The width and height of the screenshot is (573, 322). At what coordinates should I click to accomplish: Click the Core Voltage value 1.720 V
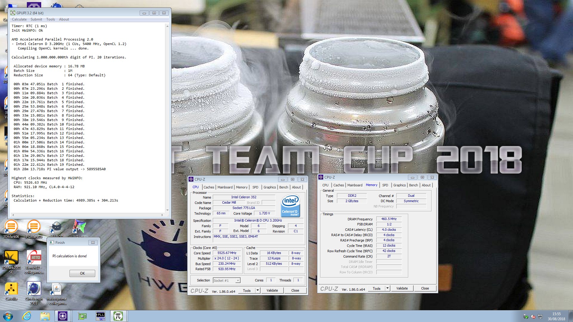coord(264,213)
